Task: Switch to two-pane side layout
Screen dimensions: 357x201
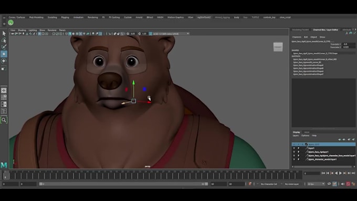Action: [x=4, y=104]
